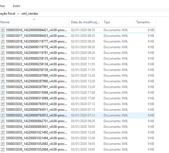169x153 pixels.
Task: Click XML icon of file 5500033029_143200000515099
Action: [x=3, y=98]
